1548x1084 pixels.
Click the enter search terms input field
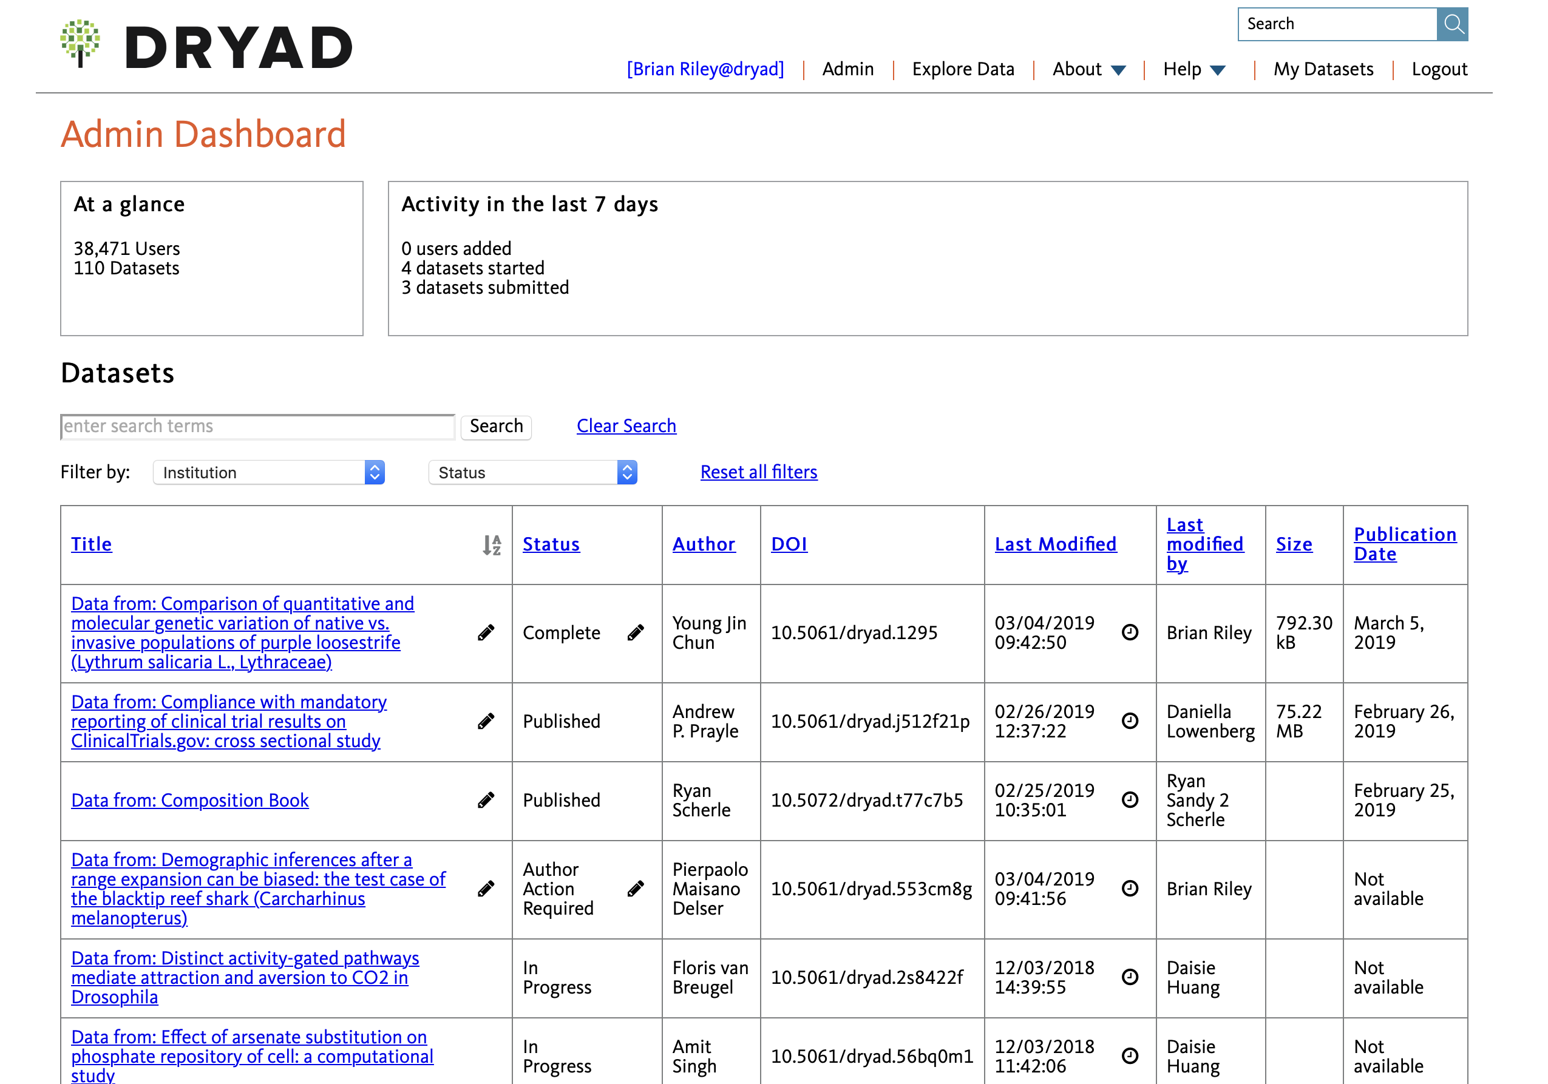[256, 426]
